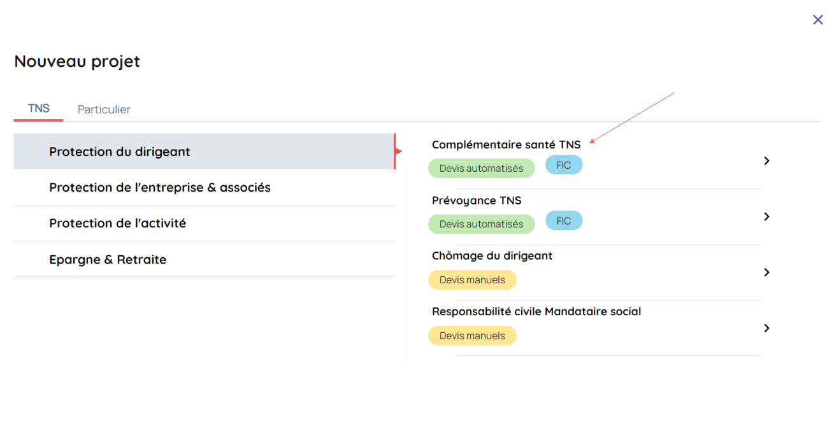Expand Chômage du dirigeant chevron arrow

(x=766, y=272)
